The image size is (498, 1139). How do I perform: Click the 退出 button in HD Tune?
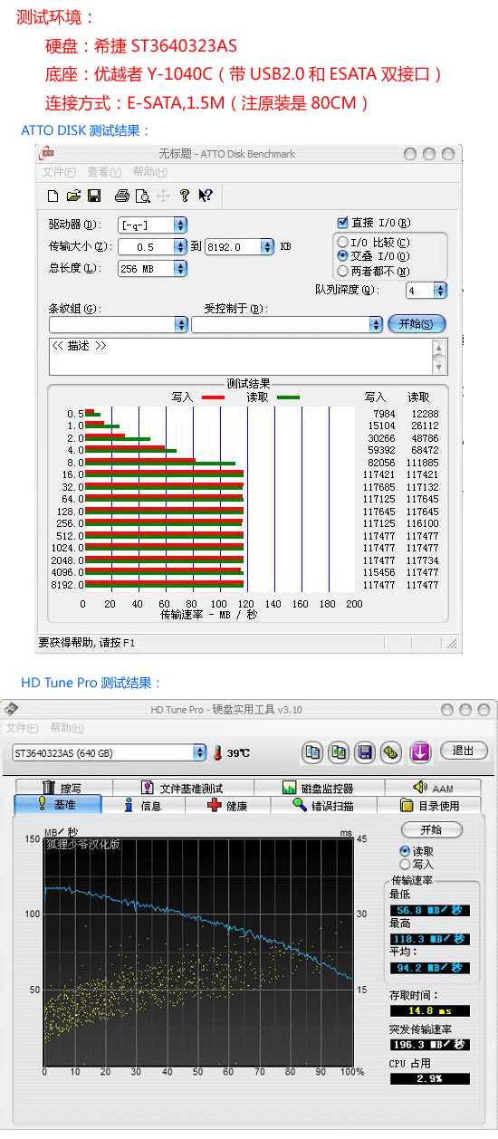pyautogui.click(x=464, y=751)
